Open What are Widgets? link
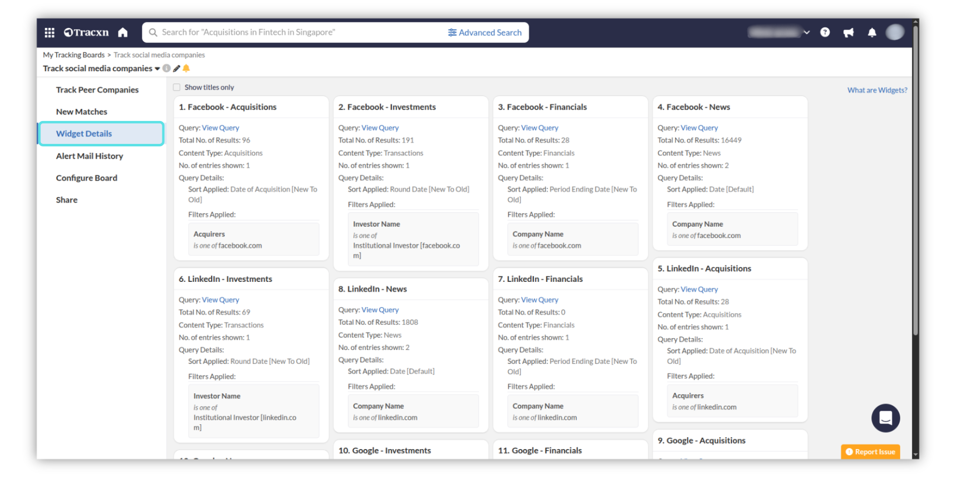The image size is (956, 478). (877, 90)
